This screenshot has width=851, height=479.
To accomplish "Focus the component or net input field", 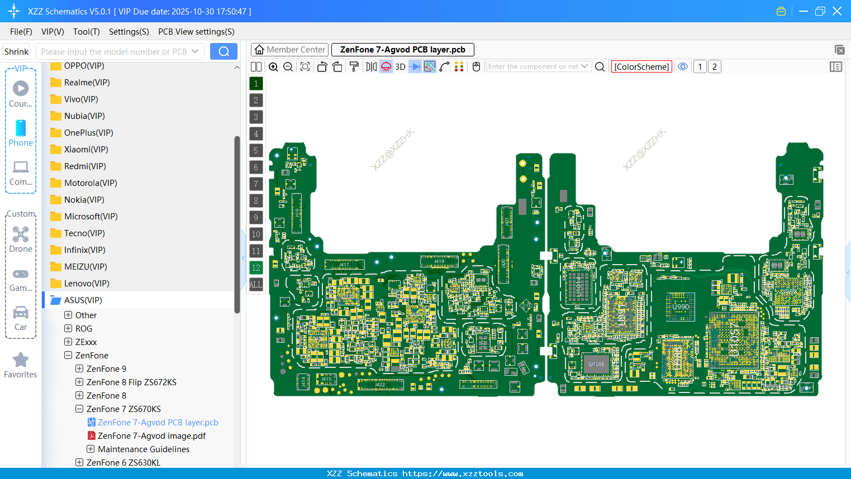I will (x=533, y=66).
